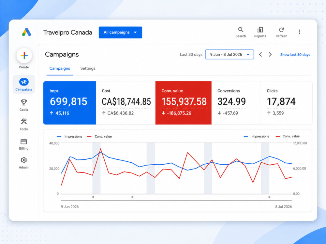Click the 699,815 impressions value
This screenshot has height=244, width=326.
[x=68, y=102]
